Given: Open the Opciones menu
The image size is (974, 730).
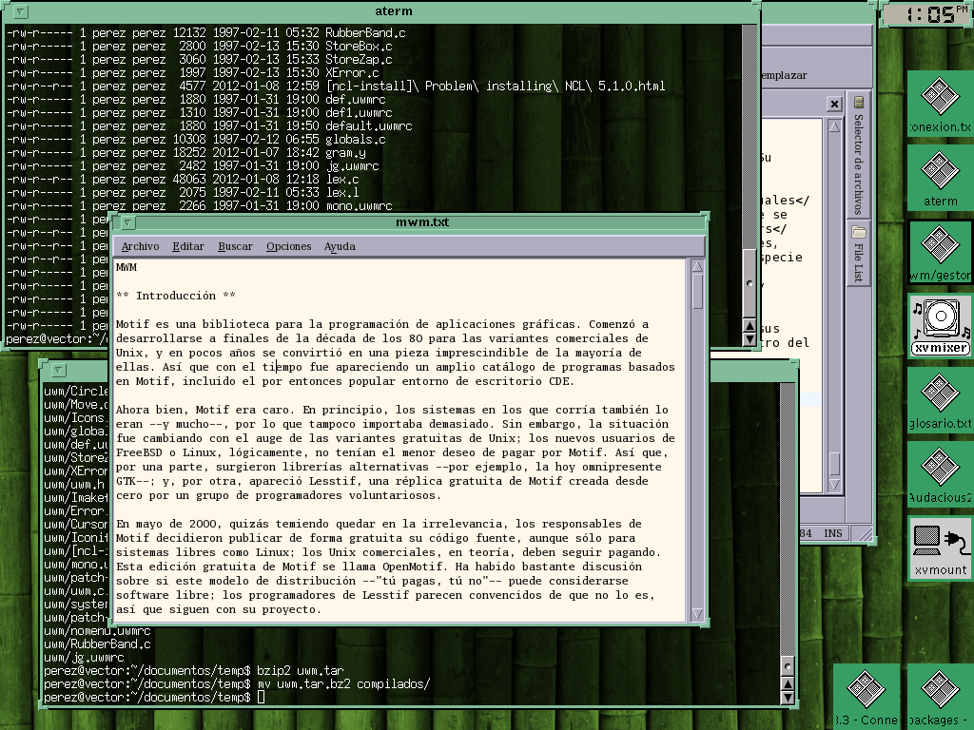Looking at the screenshot, I should pyautogui.click(x=289, y=246).
